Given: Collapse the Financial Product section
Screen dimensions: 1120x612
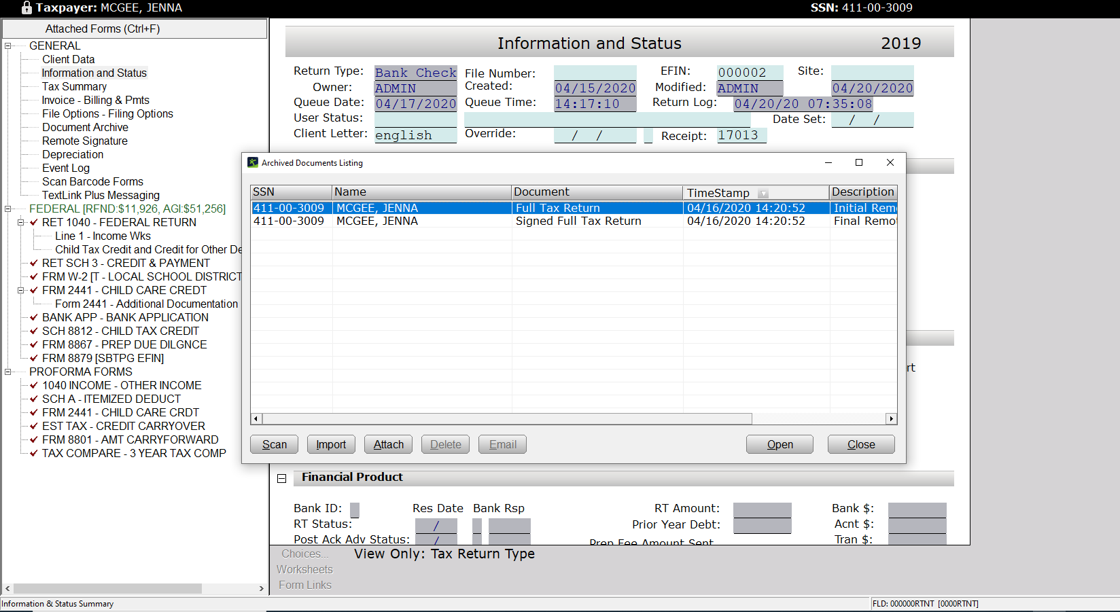Looking at the screenshot, I should point(281,478).
